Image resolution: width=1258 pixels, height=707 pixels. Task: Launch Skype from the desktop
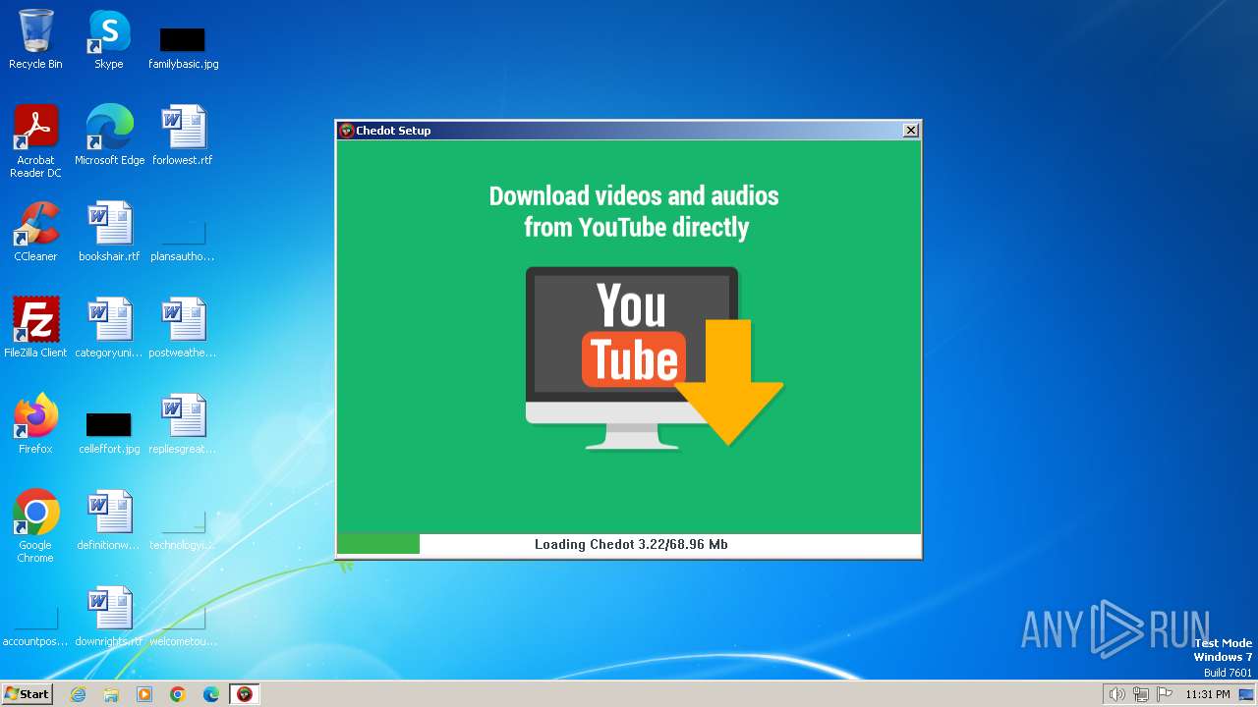tap(108, 40)
